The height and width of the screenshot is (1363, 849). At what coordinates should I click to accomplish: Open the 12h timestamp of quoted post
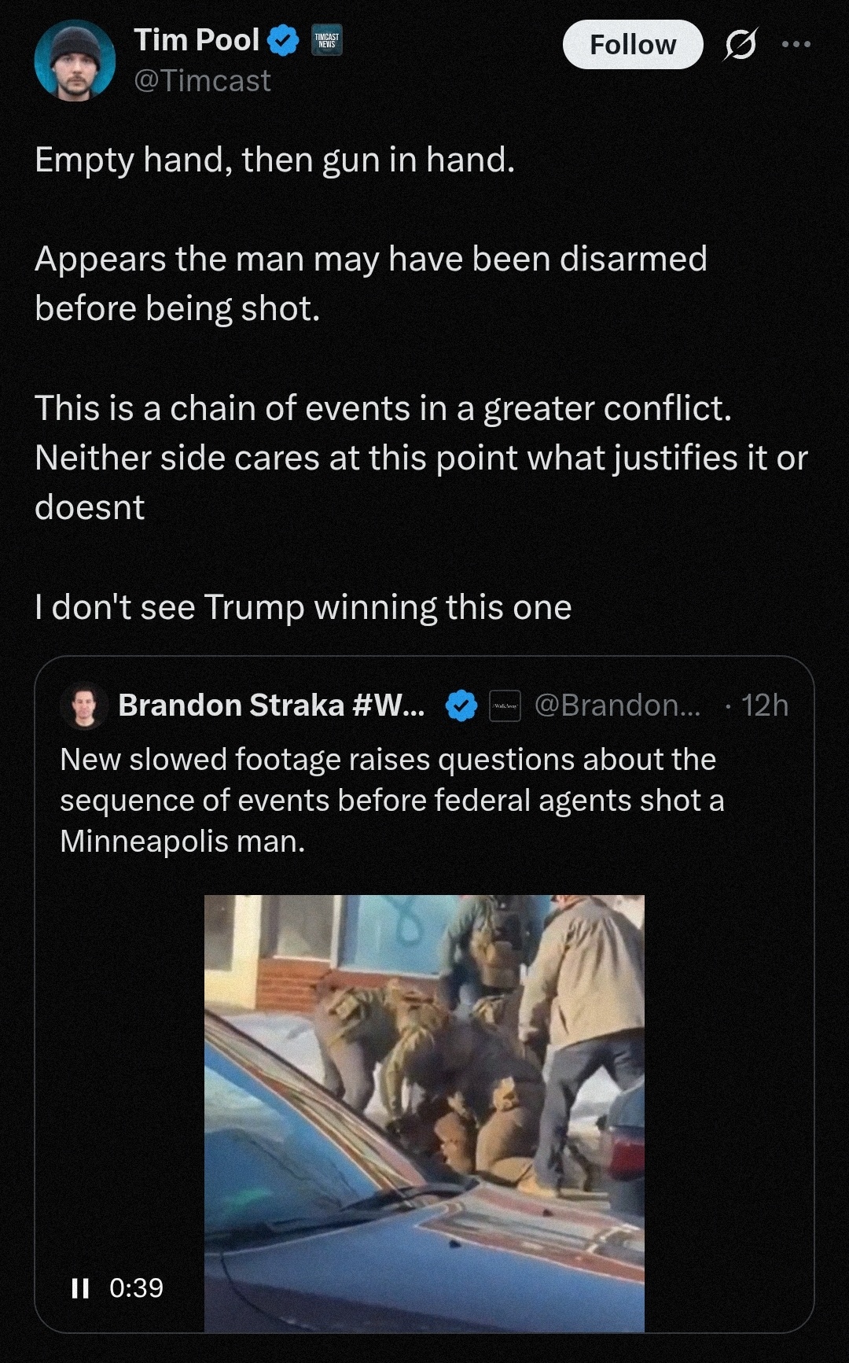(764, 705)
